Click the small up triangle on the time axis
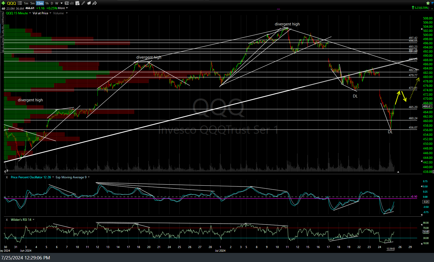 (398, 172)
